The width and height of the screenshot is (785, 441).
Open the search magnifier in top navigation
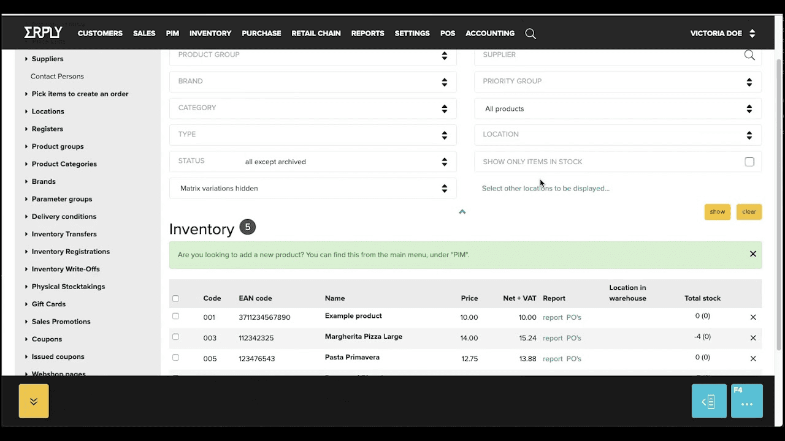(530, 34)
